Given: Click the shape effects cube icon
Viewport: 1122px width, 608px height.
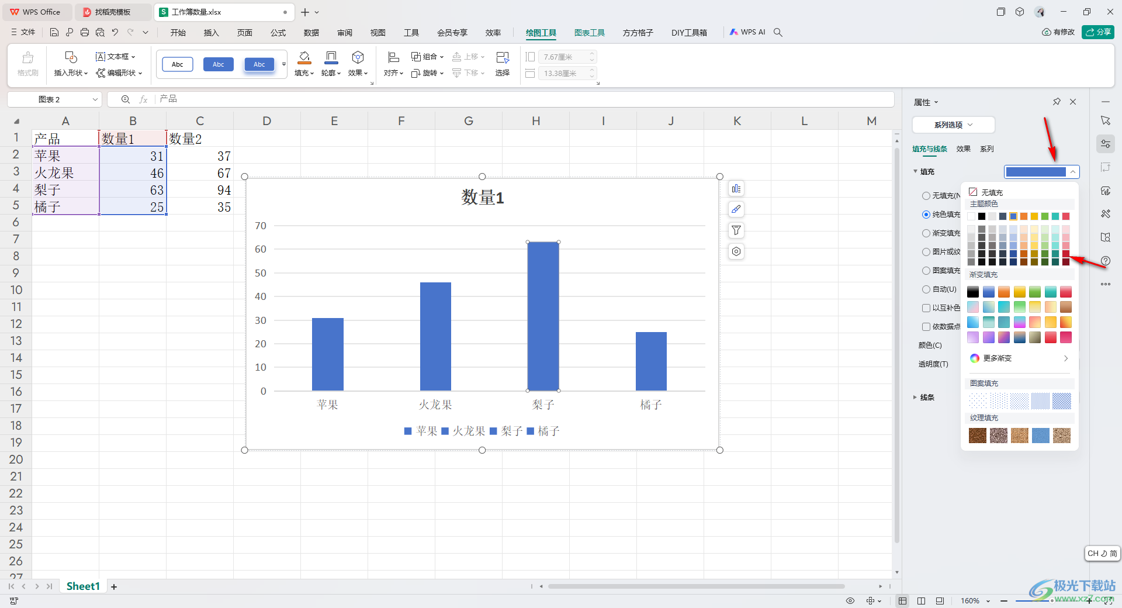Looking at the screenshot, I should click(x=358, y=57).
